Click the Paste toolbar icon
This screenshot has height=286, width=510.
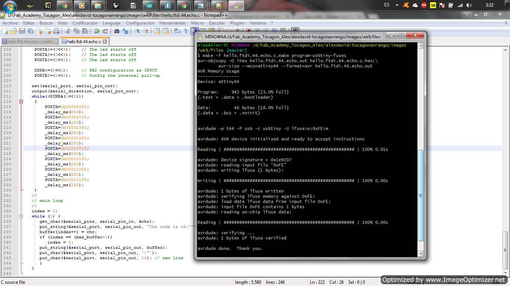(x=85, y=31)
